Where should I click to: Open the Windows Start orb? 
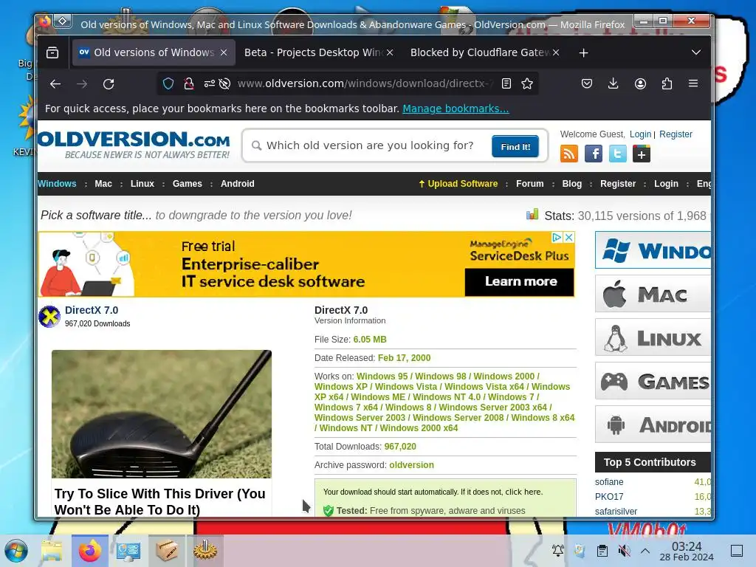tap(16, 551)
